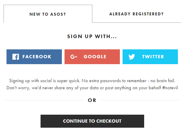185x133 pixels.
Task: Continue to checkout with the black button
Action: click(92, 121)
